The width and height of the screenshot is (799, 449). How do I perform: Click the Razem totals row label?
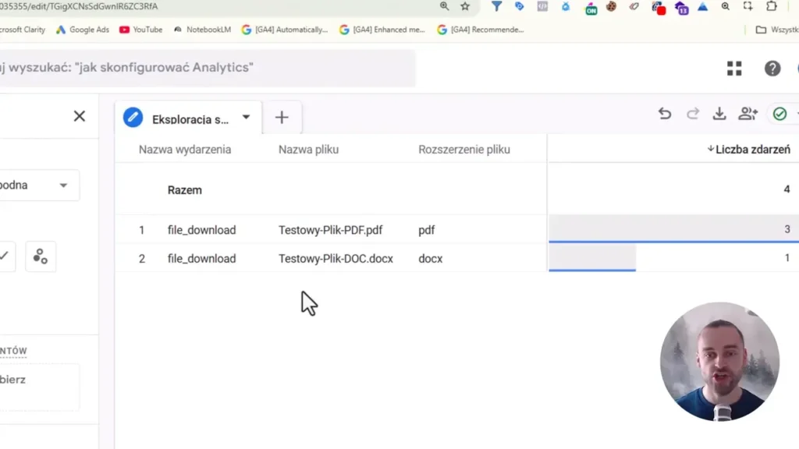tap(184, 190)
